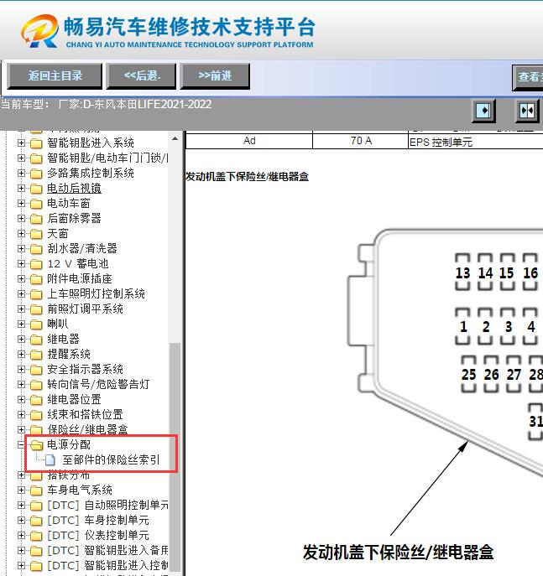The width and height of the screenshot is (543, 576).
Task: Select the 搭铁分布 tree item
Action: point(68,475)
